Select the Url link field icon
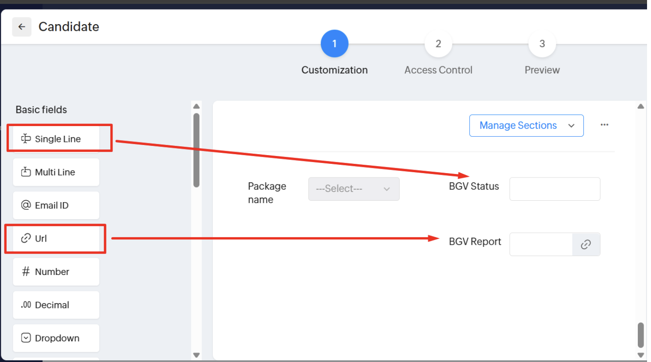 (26, 239)
